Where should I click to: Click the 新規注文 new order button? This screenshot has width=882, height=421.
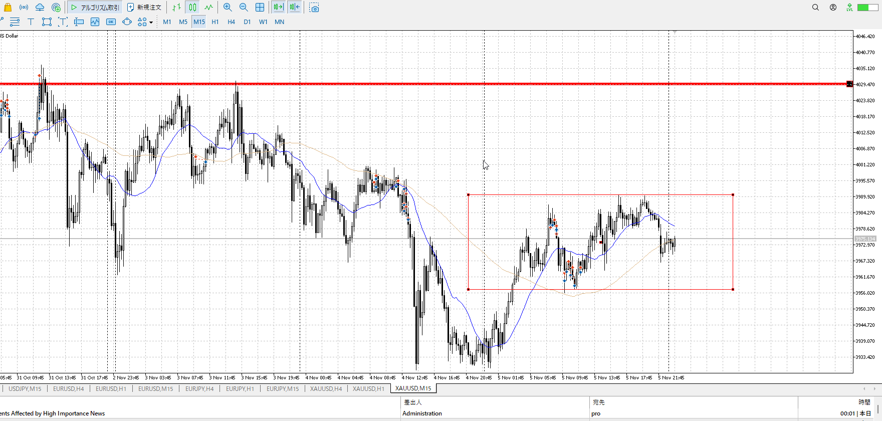pyautogui.click(x=144, y=8)
